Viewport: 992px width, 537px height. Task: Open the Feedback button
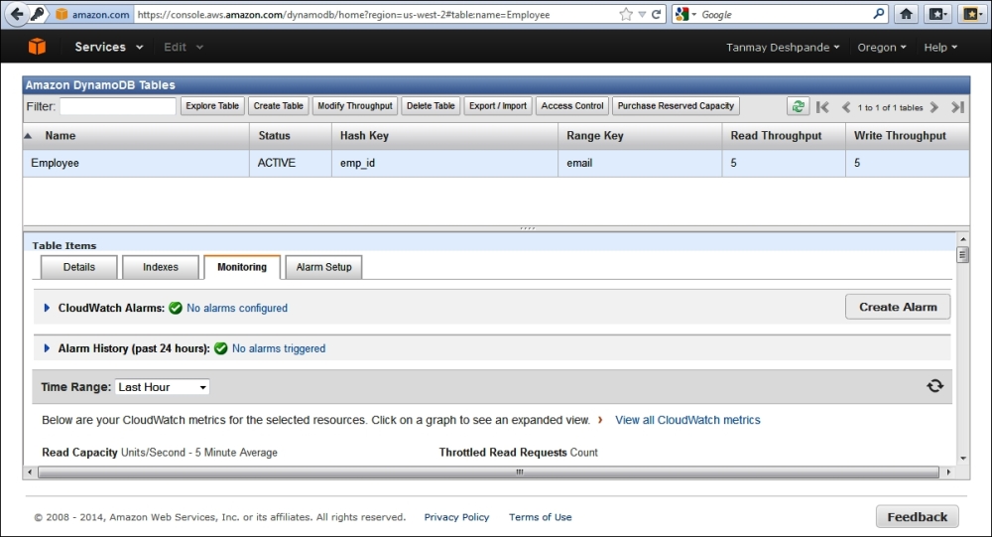(x=918, y=517)
